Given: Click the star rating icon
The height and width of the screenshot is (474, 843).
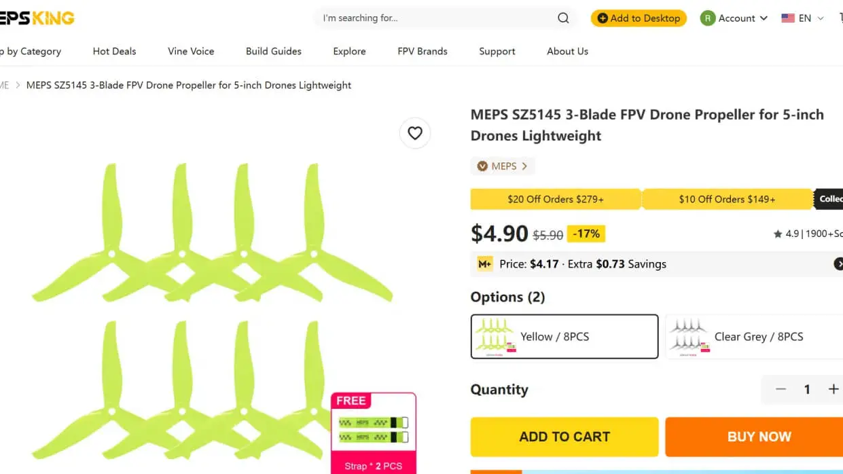Looking at the screenshot, I should [778, 234].
